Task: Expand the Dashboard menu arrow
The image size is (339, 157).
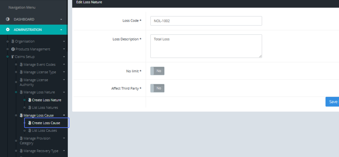Action: pyautogui.click(x=61, y=19)
